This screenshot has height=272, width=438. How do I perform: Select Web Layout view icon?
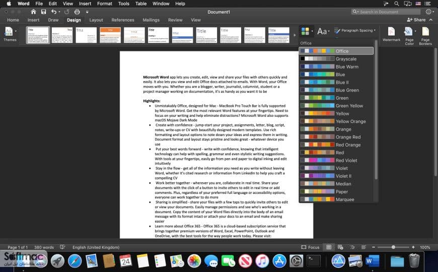340,247
